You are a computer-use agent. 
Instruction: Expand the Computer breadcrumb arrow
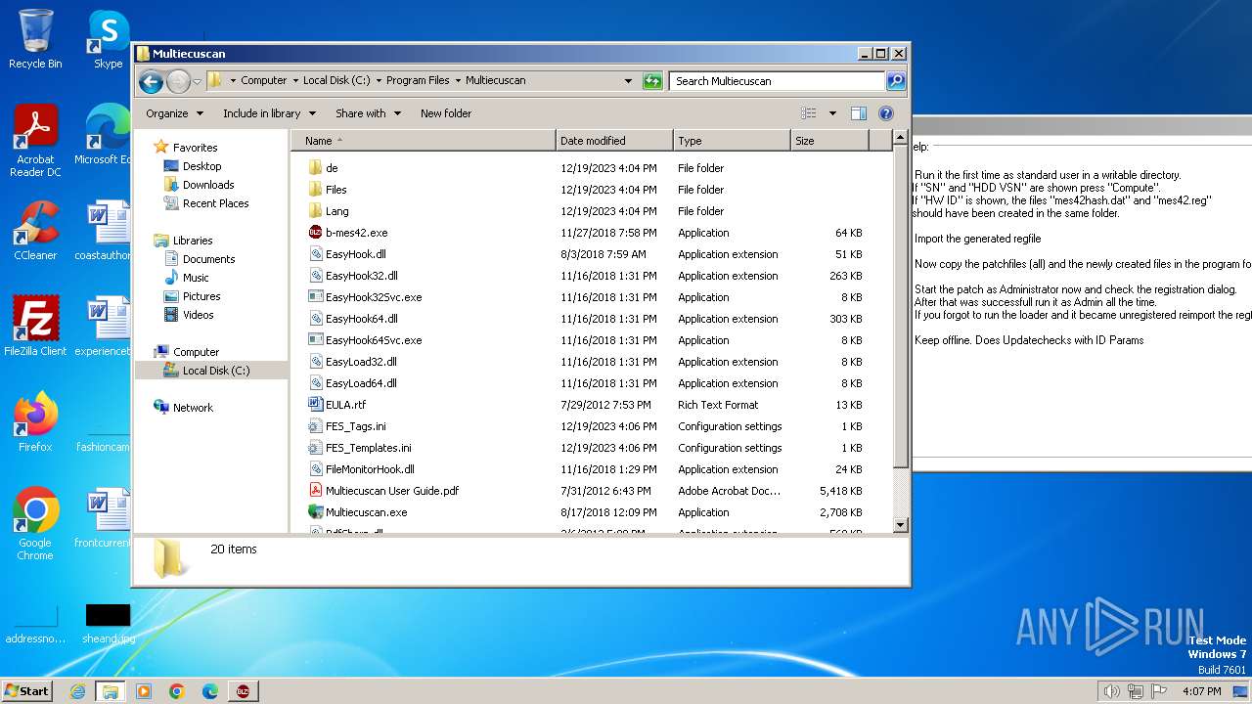point(295,81)
